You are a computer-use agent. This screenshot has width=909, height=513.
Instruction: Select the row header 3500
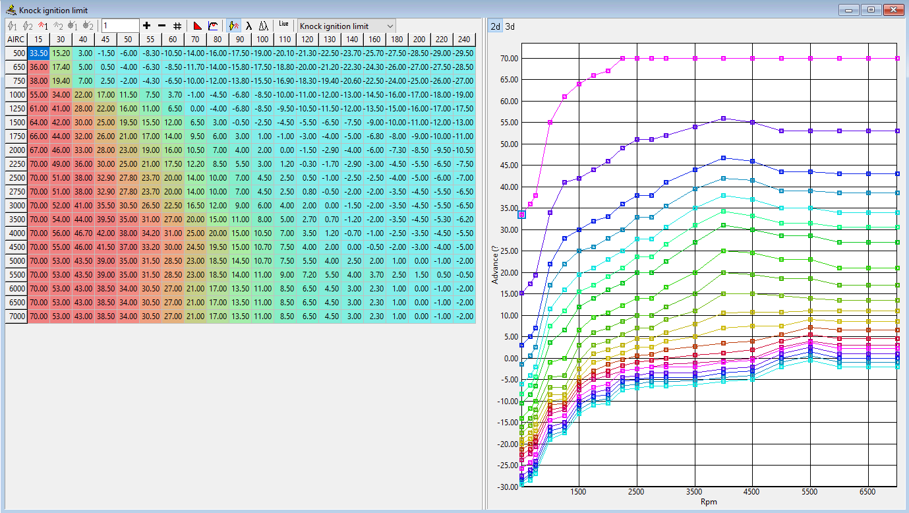pos(16,219)
